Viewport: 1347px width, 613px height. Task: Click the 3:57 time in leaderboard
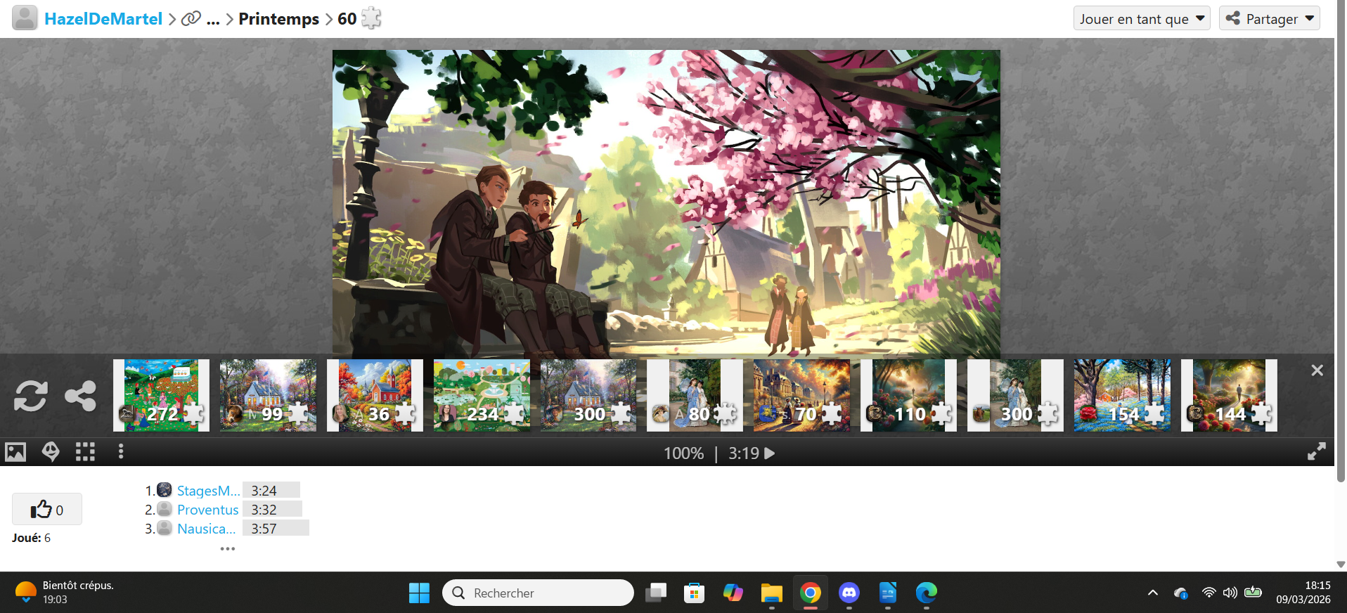click(264, 529)
